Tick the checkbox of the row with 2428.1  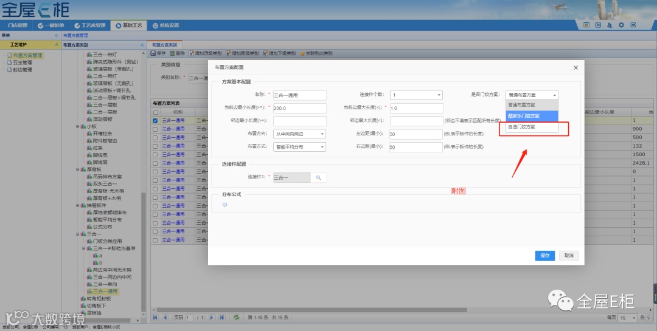156,163
